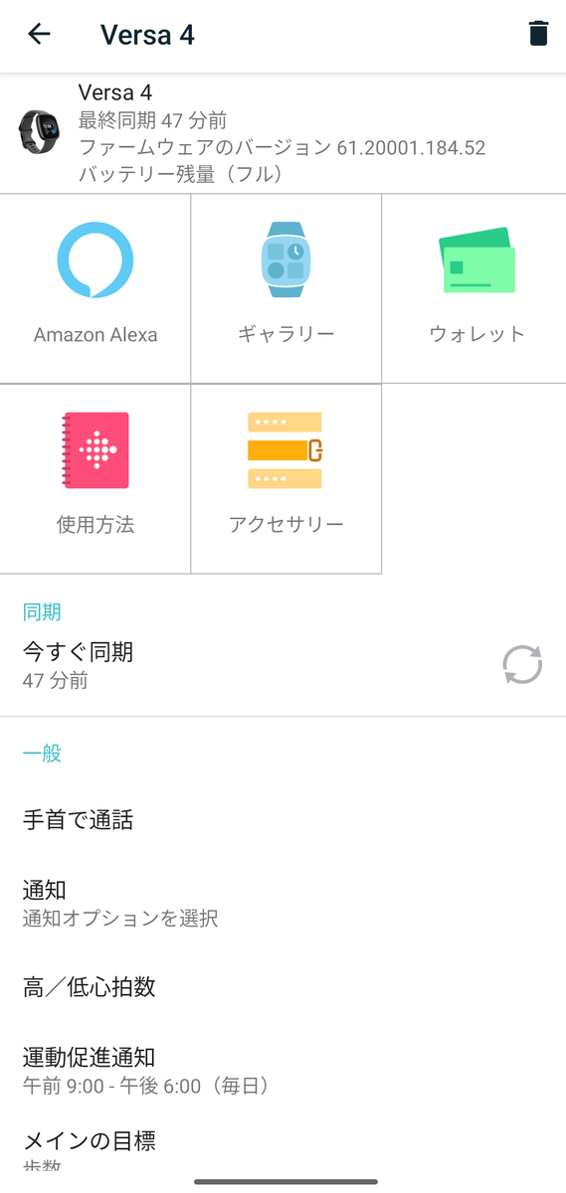This screenshot has width=566, height=1193.
Task: Open the アクセサリー bands icon
Action: (x=285, y=450)
